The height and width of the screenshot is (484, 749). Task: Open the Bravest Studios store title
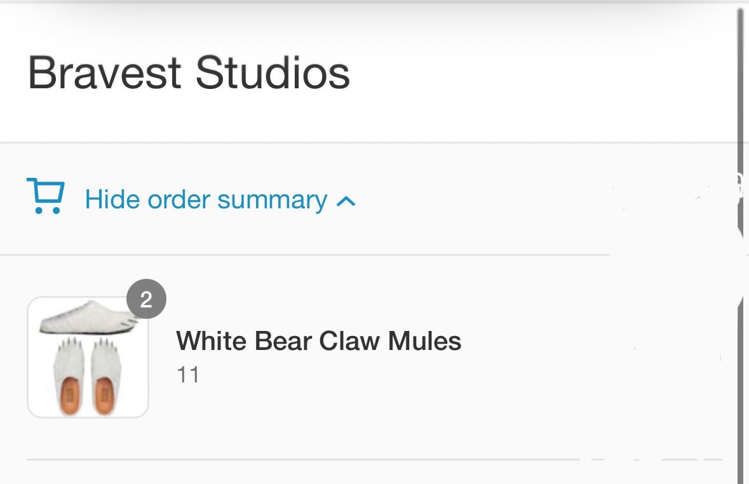[189, 73]
